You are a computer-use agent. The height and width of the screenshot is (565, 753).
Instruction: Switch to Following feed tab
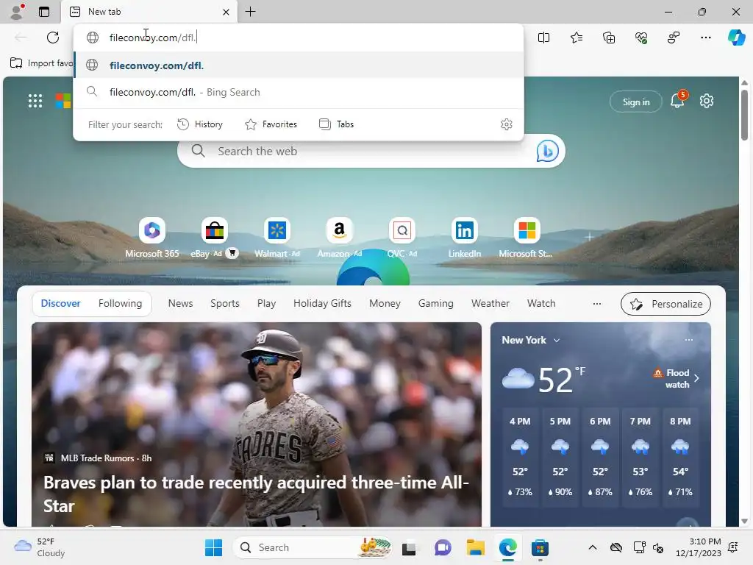click(x=120, y=304)
